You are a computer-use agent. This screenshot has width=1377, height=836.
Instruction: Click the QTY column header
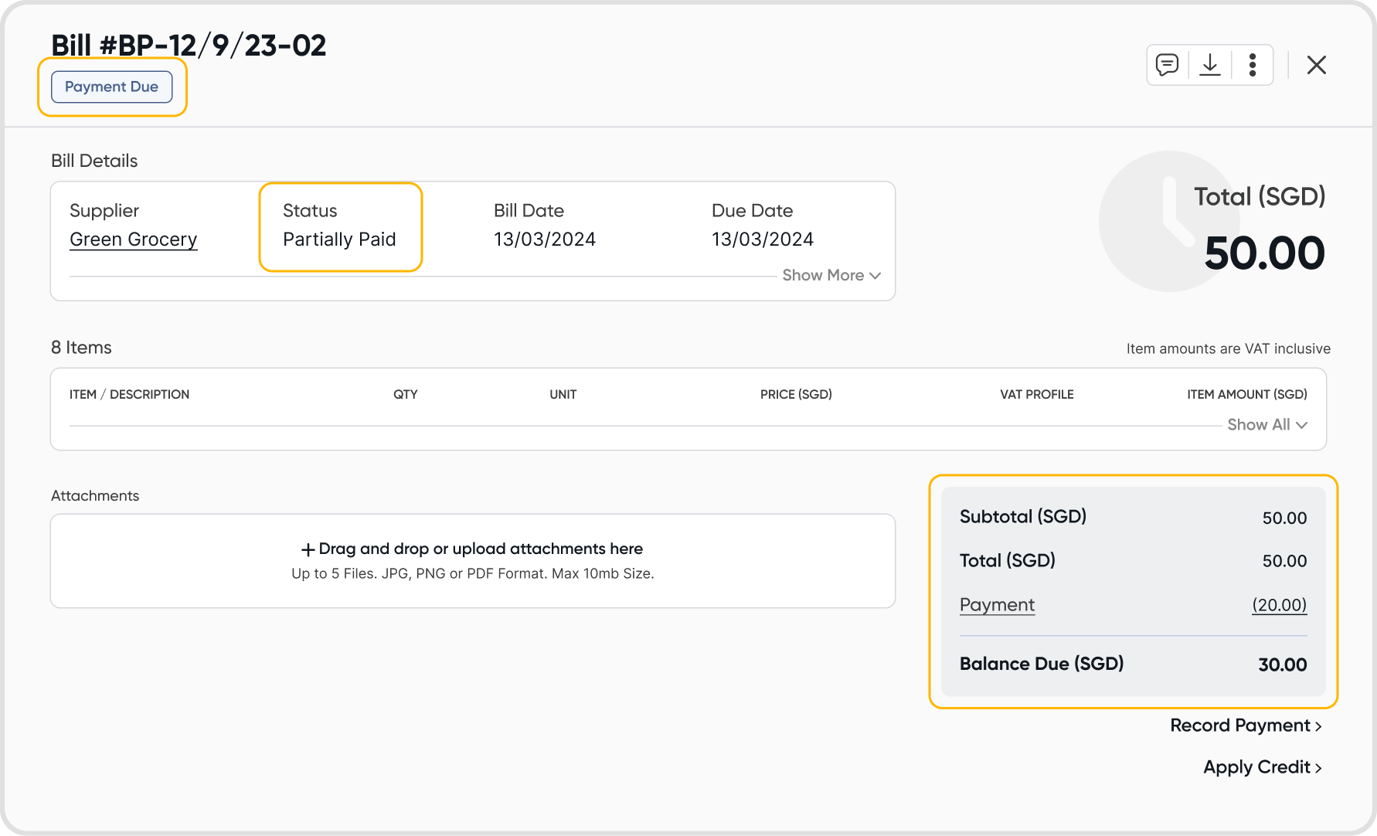click(405, 394)
